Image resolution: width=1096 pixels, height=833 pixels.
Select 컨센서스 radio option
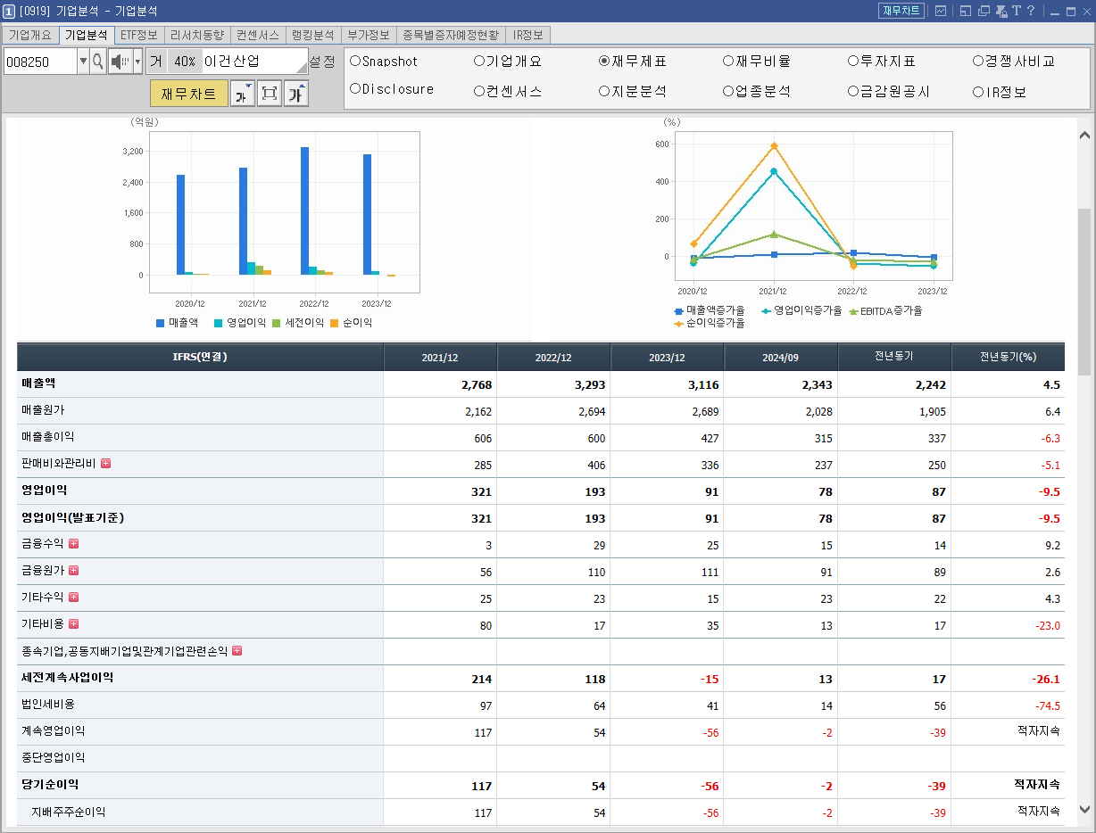pos(508,92)
